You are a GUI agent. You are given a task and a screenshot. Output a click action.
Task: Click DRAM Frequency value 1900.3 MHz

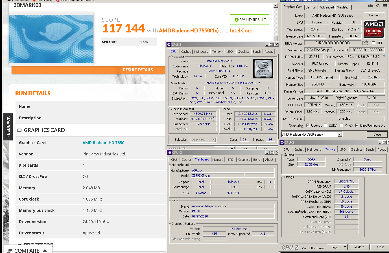coord(346,181)
